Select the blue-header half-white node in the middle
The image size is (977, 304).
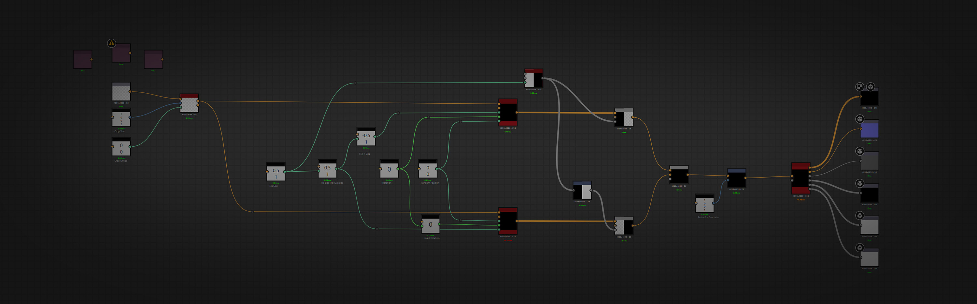pos(582,191)
